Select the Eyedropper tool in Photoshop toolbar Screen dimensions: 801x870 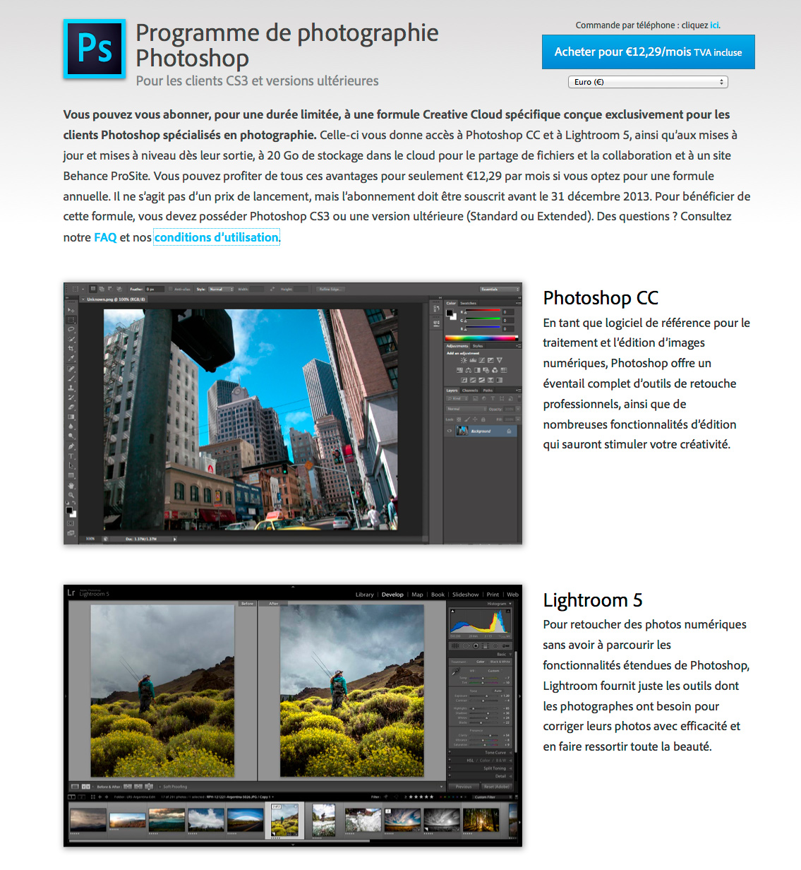(71, 358)
